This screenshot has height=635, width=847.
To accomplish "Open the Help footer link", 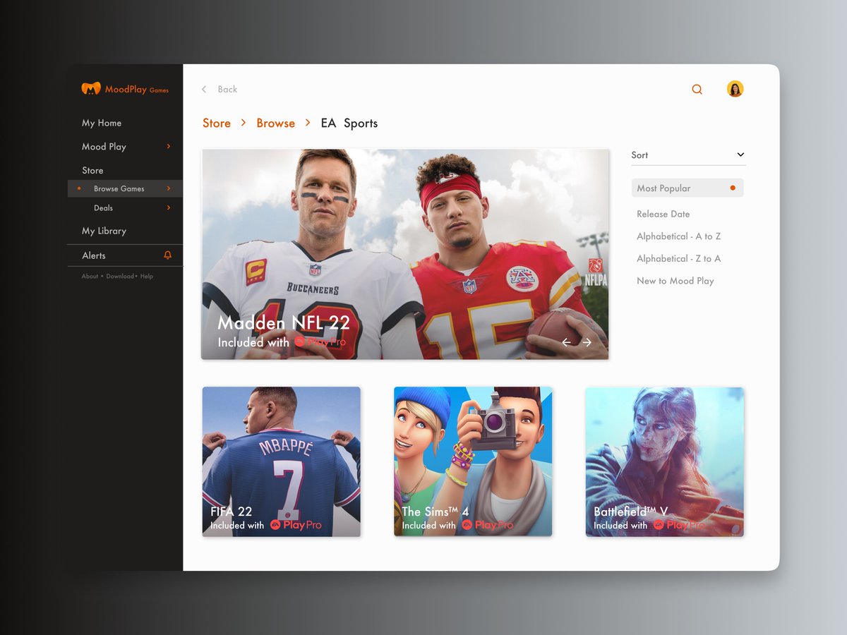I will point(147,276).
